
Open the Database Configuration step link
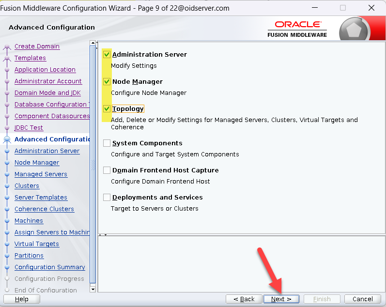click(50, 105)
